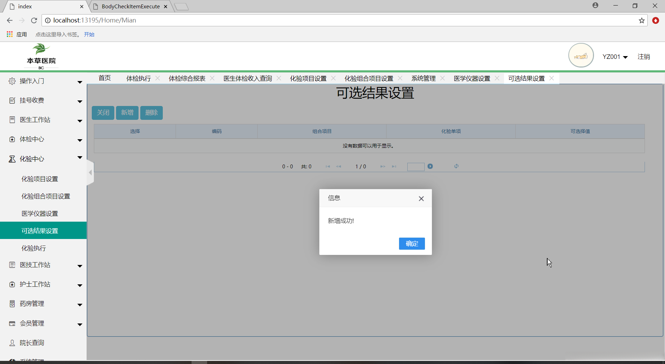This screenshot has width=665, height=364.
Task: Bookmark this page with star icon
Action: 642,20
